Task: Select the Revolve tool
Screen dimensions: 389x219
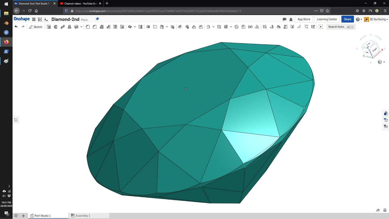Action: tap(56, 27)
